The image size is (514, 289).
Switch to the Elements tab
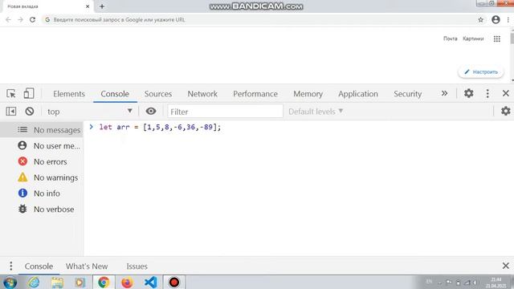[x=69, y=94]
